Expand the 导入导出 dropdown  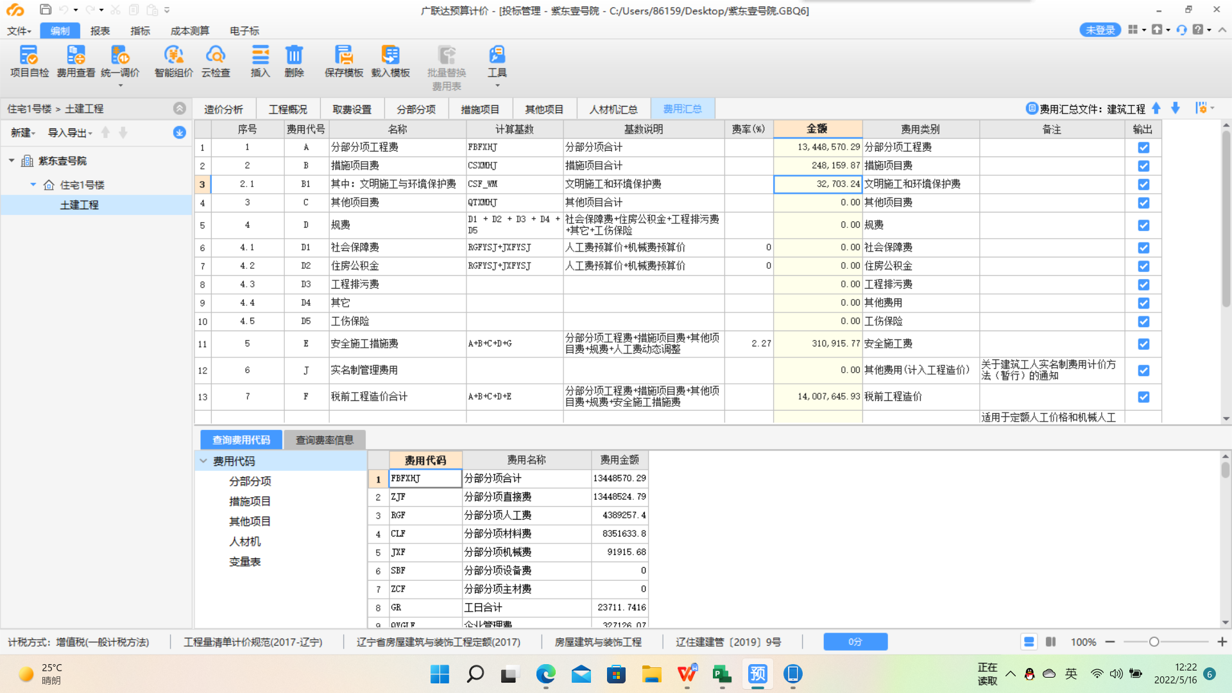pos(70,133)
